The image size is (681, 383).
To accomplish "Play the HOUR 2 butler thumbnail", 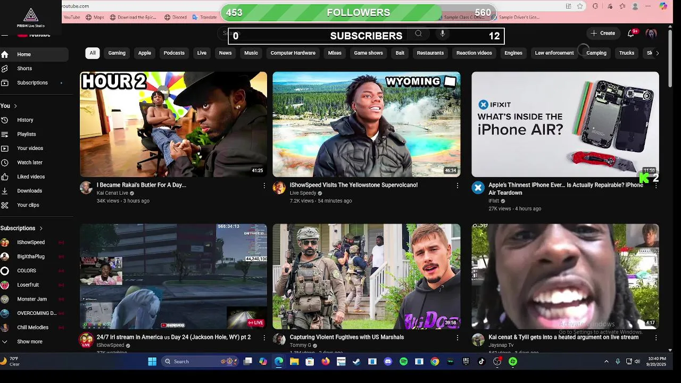I will click(173, 124).
